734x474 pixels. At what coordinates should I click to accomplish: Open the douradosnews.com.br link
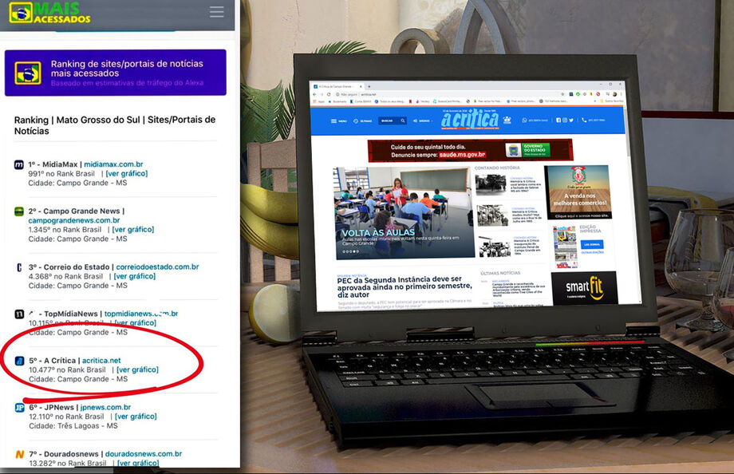(x=144, y=453)
